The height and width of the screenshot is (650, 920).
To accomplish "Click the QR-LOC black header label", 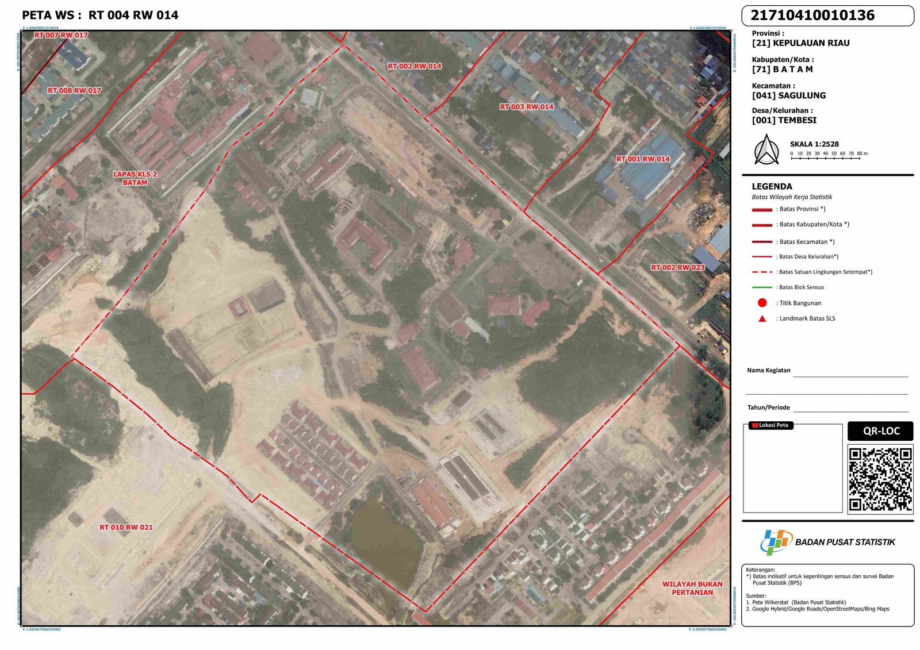I will 880,431.
